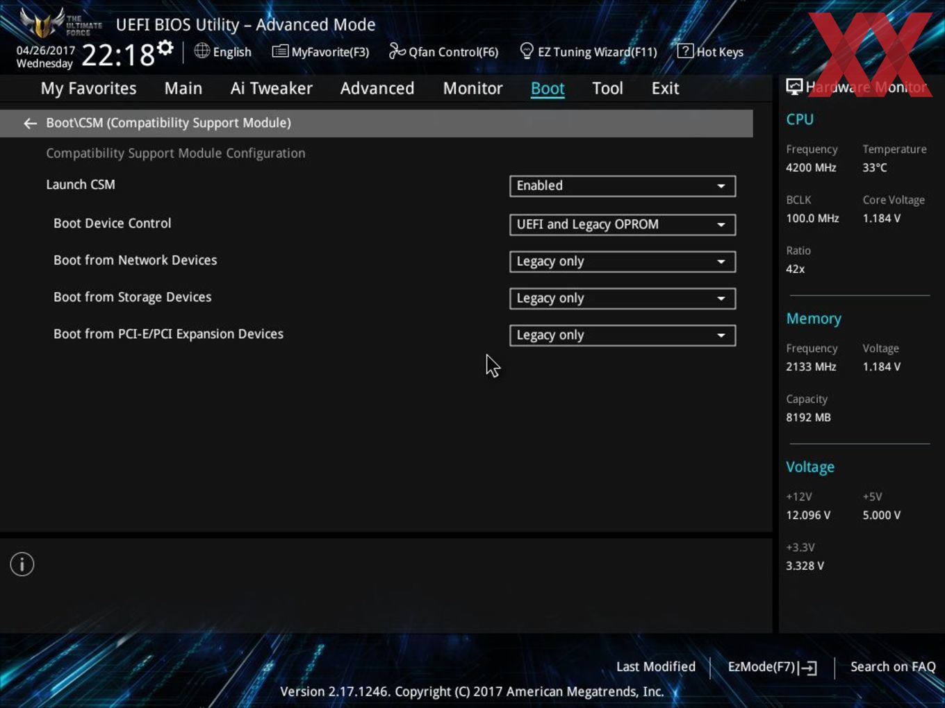Open Boot from Network Devices dropdown
Image resolution: width=945 pixels, height=708 pixels.
(x=623, y=262)
